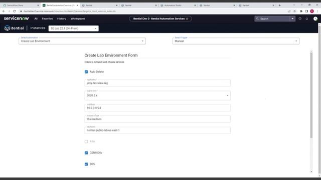Viewport: 321px width, 180px height.
Task: Reload the page with the refresh icon
Action: 15,11
